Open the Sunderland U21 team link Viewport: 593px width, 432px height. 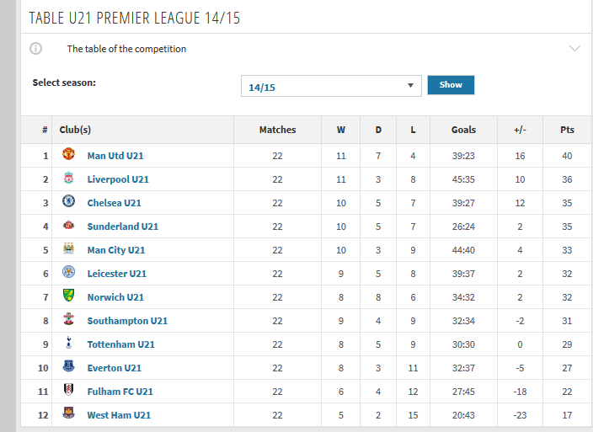[123, 227]
